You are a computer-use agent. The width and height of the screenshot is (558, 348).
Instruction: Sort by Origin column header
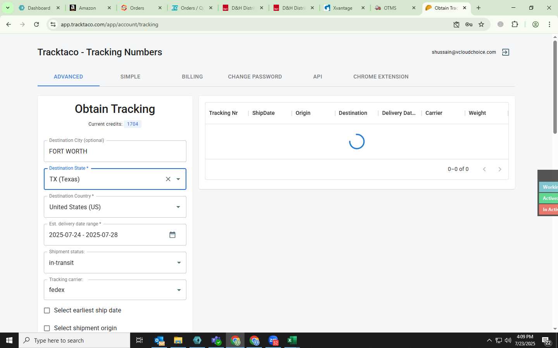pos(303,113)
